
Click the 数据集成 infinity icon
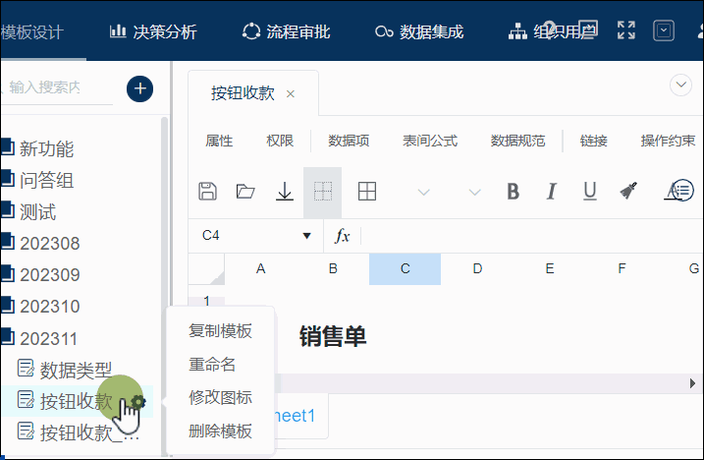[x=384, y=31]
